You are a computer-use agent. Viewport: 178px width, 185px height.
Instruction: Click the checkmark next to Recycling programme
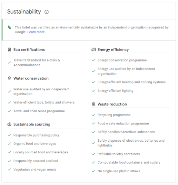tap(94, 115)
